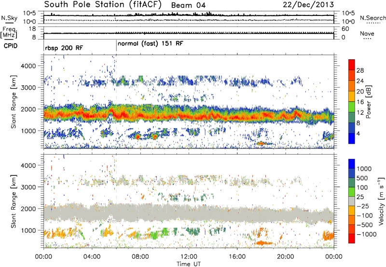386x267 pixels.
Task: Click the '16' label on the Power colorbar
Action: pos(360,102)
